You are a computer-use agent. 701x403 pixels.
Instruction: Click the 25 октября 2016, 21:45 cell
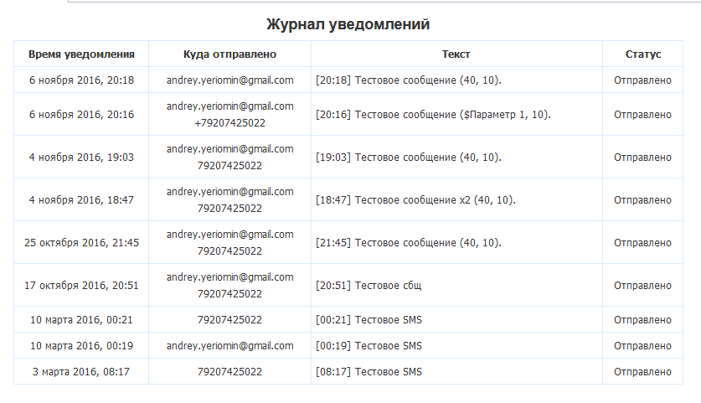(81, 242)
